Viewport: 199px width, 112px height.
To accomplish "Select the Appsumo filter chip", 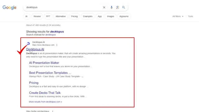I will (124, 16).
